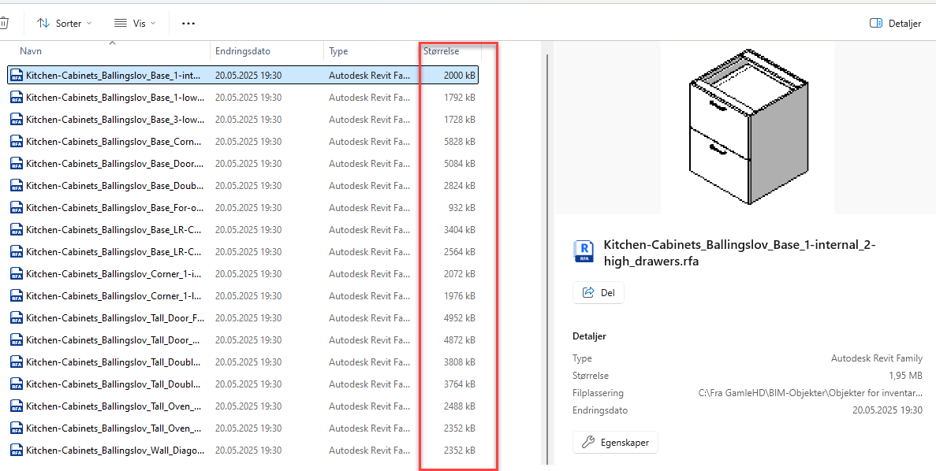Click the 5084 kB size cell
The image size is (936, 471).
click(x=460, y=163)
